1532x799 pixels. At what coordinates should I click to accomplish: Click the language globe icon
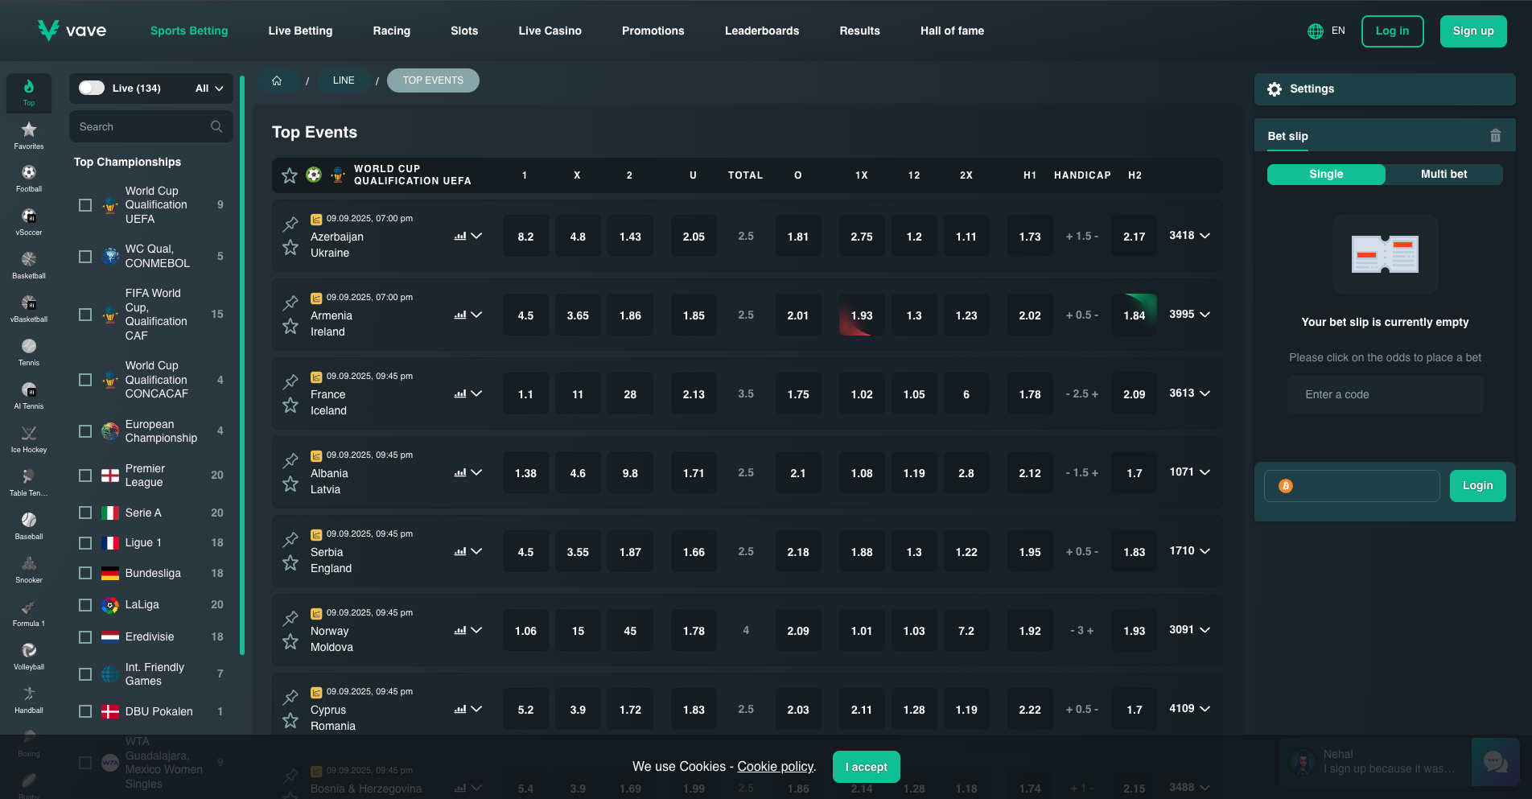click(1316, 31)
